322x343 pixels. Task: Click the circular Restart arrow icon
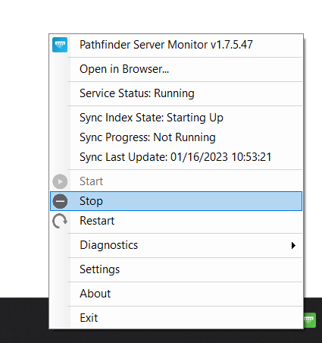point(60,221)
